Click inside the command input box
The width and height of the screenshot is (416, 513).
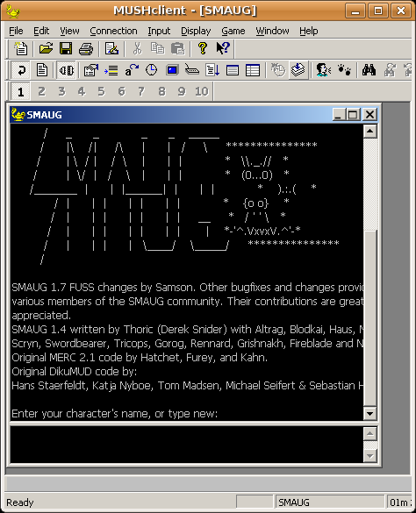187,445
